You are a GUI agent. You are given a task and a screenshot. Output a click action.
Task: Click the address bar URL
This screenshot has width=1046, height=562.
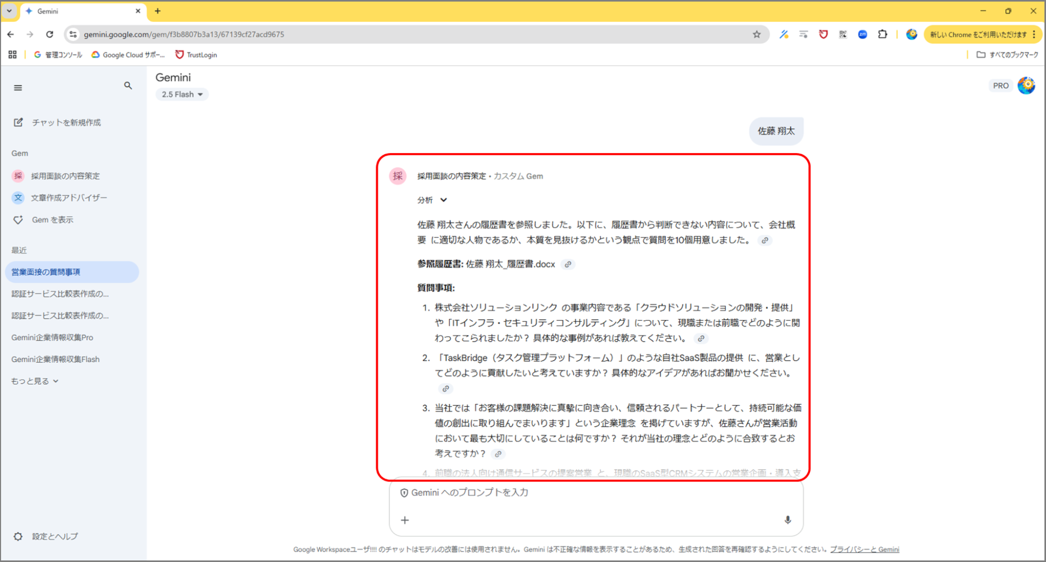(184, 35)
